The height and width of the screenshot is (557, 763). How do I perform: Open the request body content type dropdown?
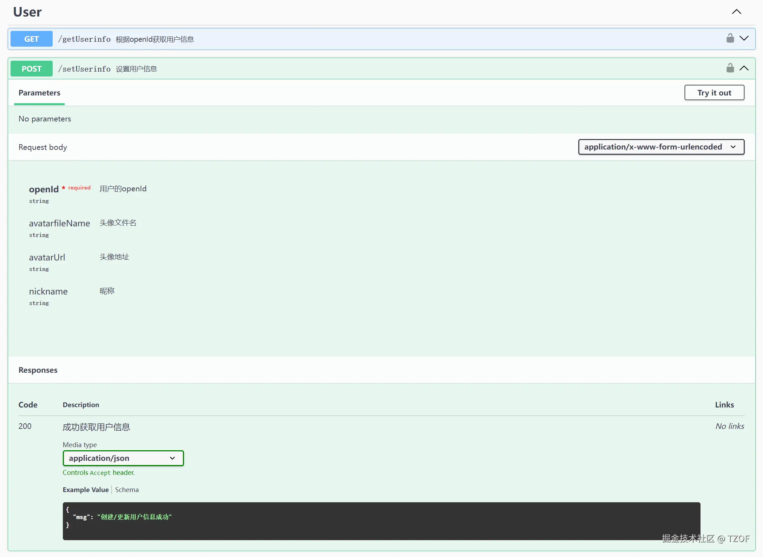pos(661,147)
